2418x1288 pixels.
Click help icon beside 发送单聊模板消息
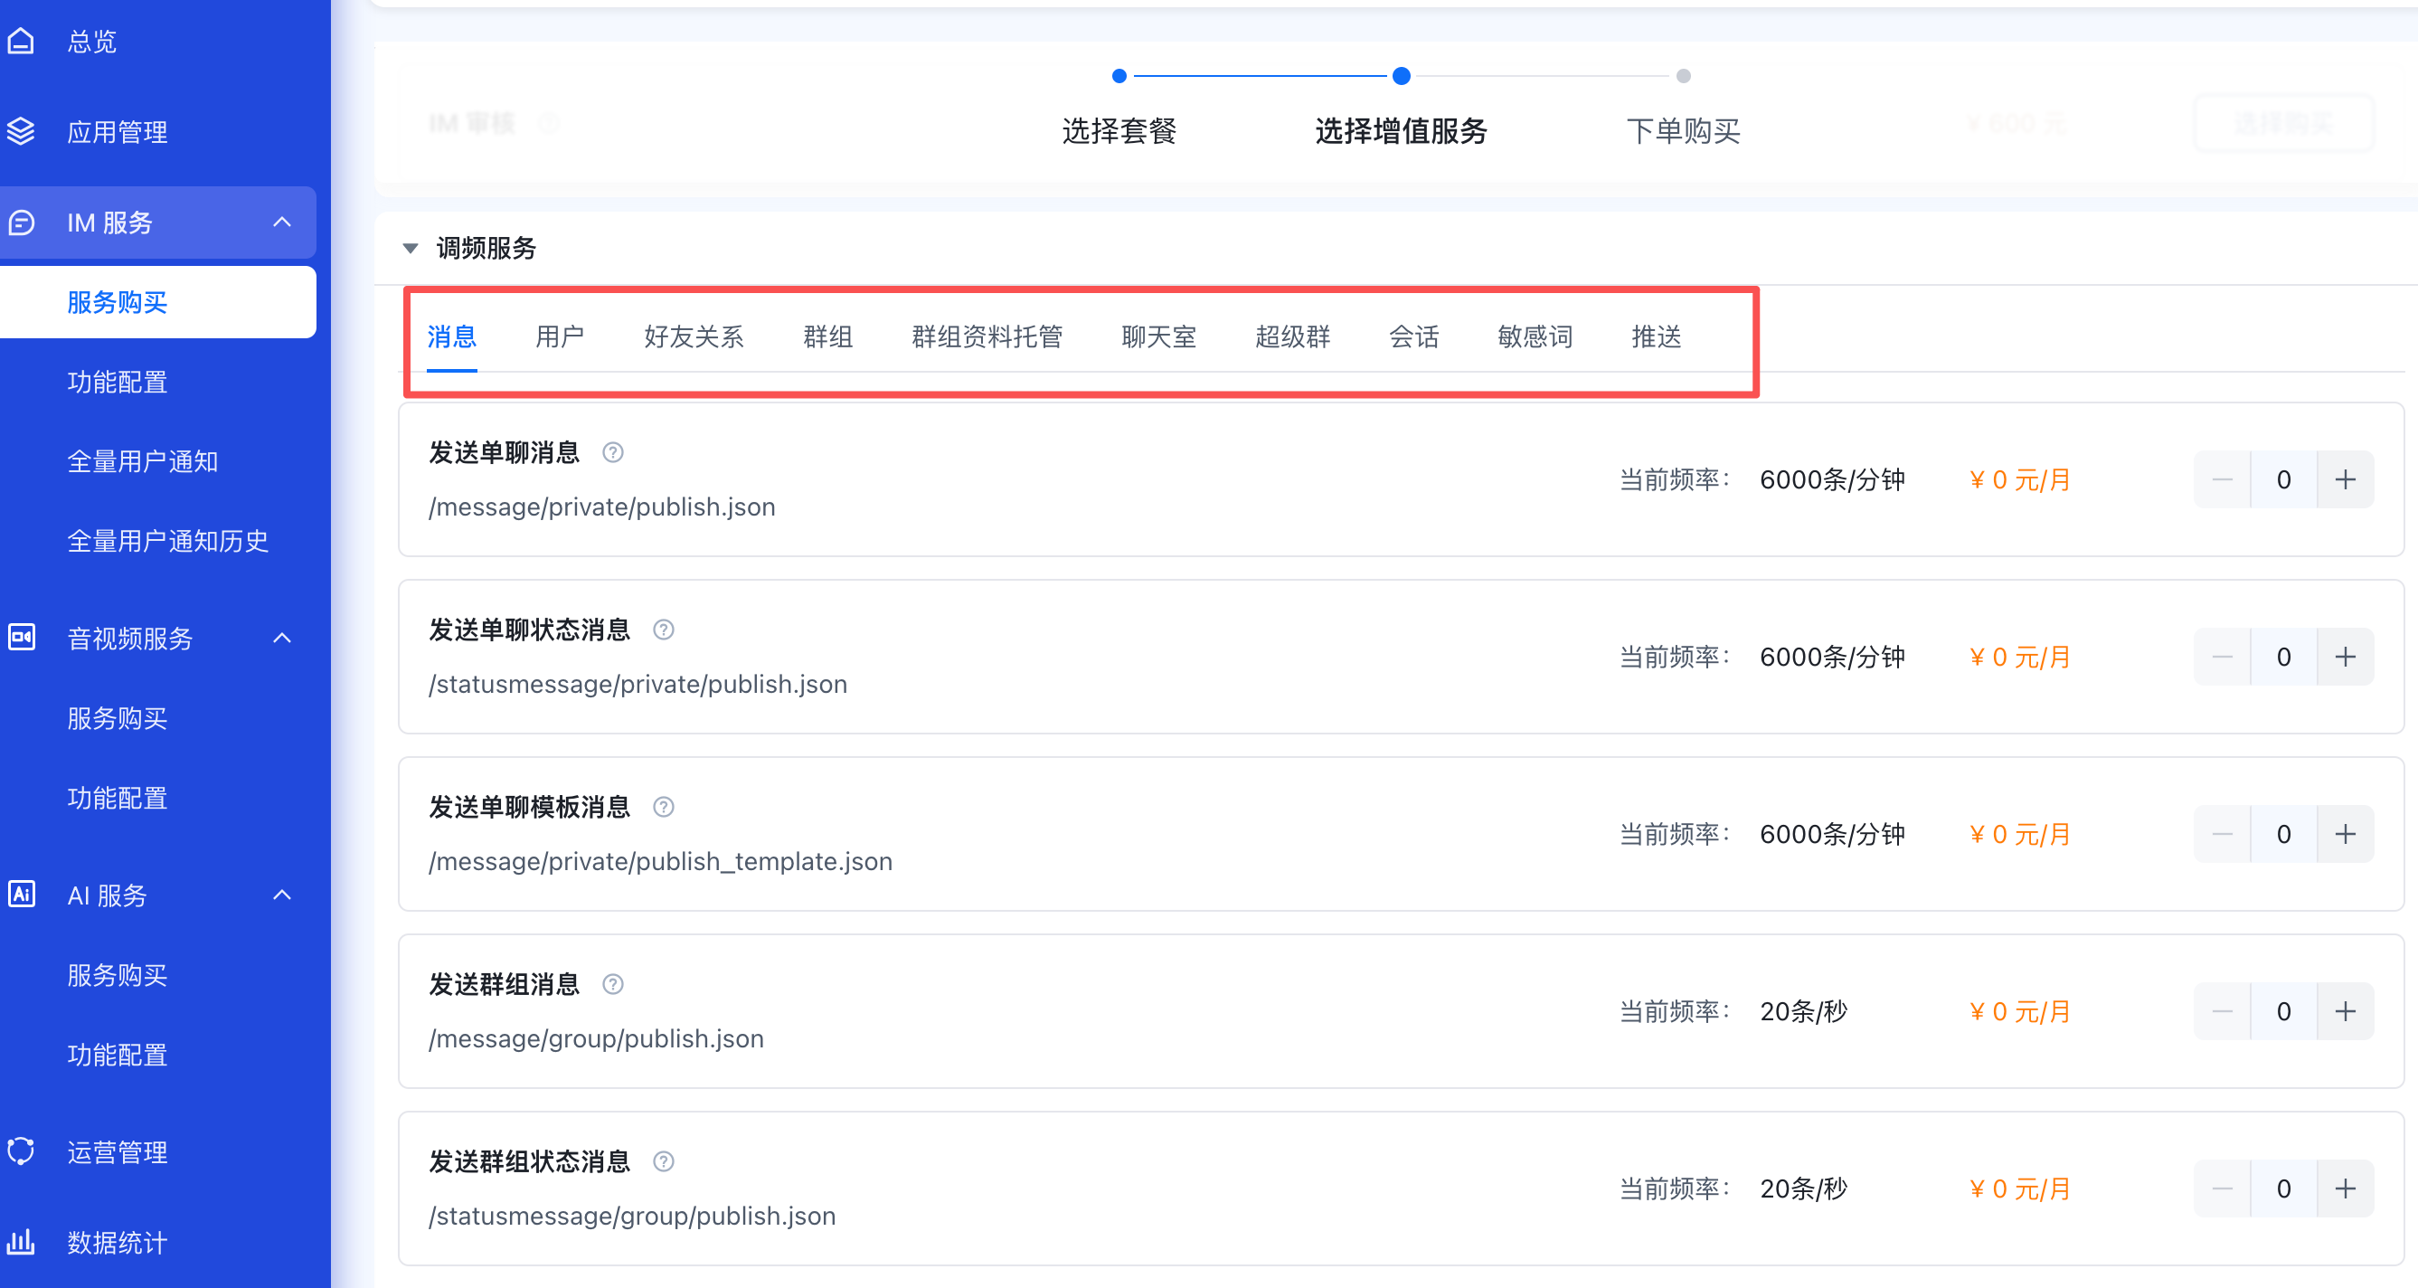[664, 808]
